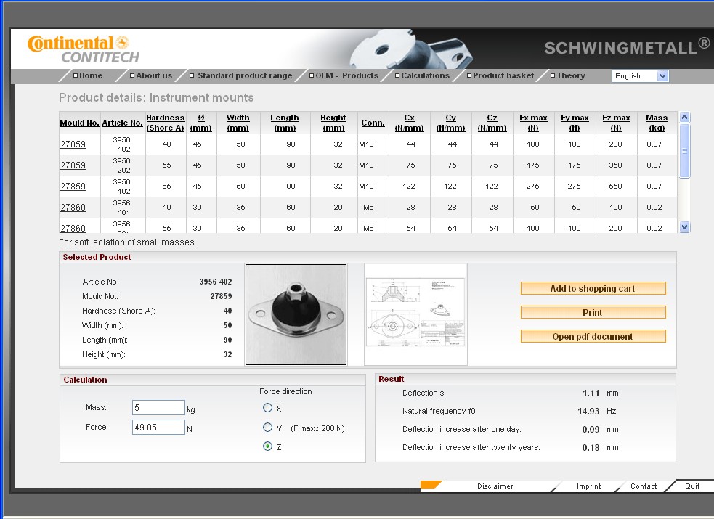Click the Mass input field
The width and height of the screenshot is (714, 519).
tap(158, 408)
